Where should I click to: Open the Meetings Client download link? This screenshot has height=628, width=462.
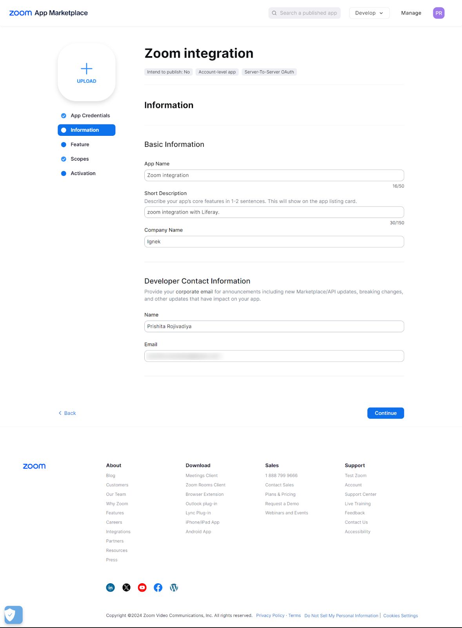[202, 476]
